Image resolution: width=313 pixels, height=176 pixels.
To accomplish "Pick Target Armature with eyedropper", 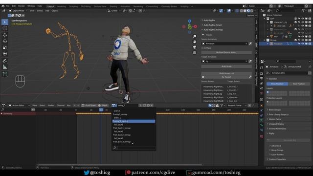I will coord(250,61).
